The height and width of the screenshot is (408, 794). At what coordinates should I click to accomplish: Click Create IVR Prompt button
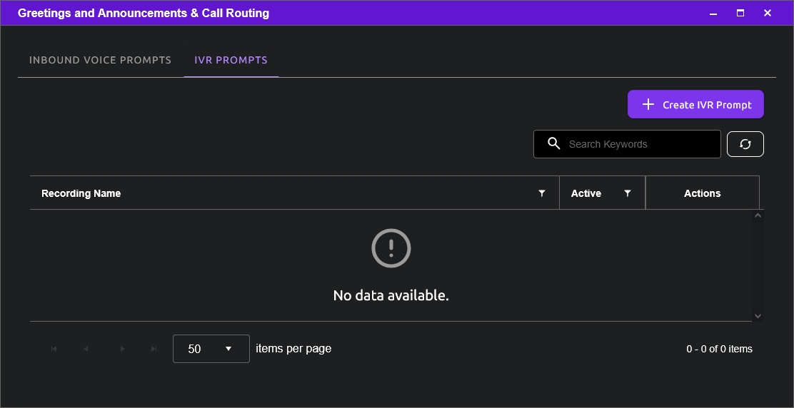click(x=695, y=104)
